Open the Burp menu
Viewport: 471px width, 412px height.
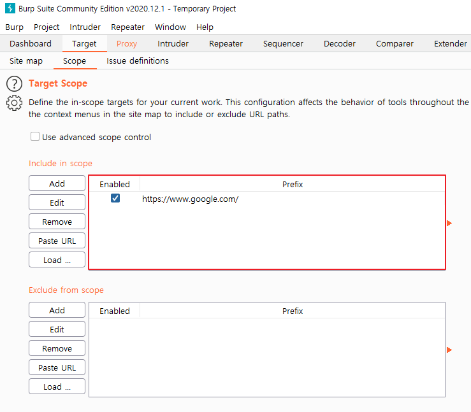14,27
